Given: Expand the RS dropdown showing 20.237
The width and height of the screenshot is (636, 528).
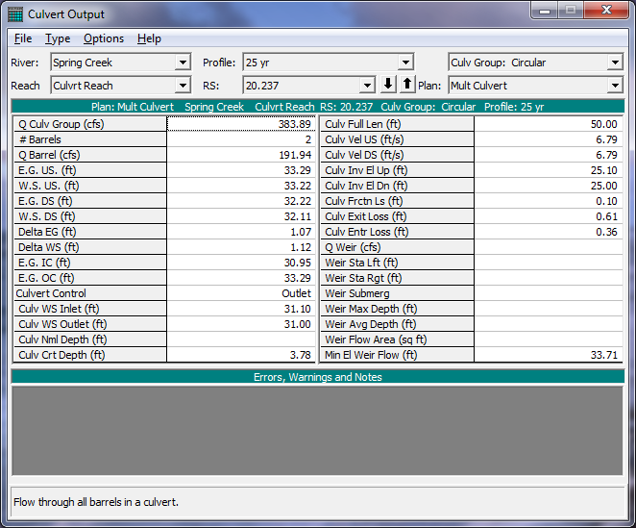Looking at the screenshot, I should pyautogui.click(x=366, y=86).
